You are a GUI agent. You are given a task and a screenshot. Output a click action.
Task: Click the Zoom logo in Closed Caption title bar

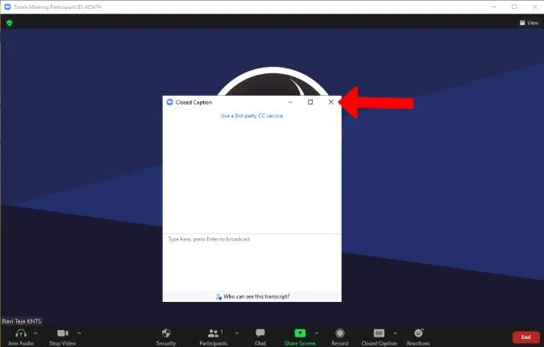pyautogui.click(x=170, y=102)
